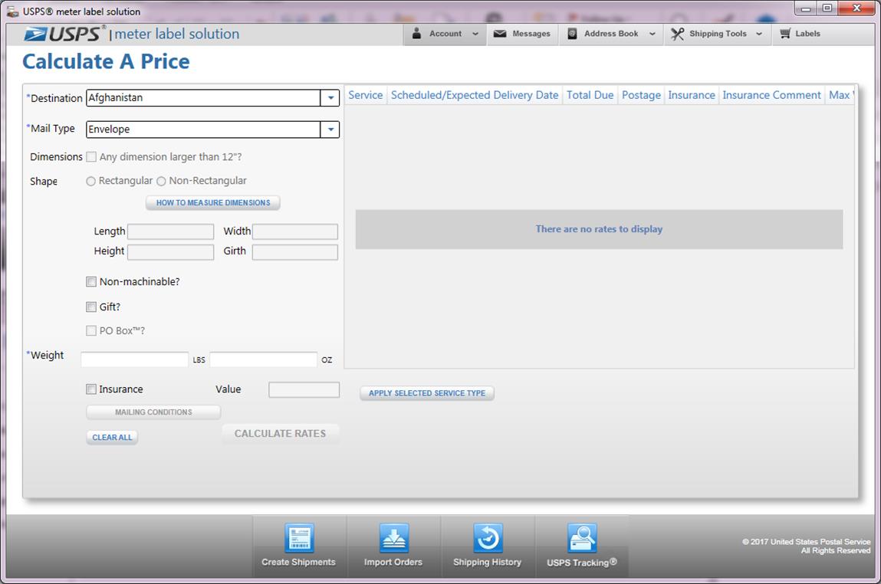Click the Clear All button
This screenshot has height=584, width=881.
coord(113,438)
